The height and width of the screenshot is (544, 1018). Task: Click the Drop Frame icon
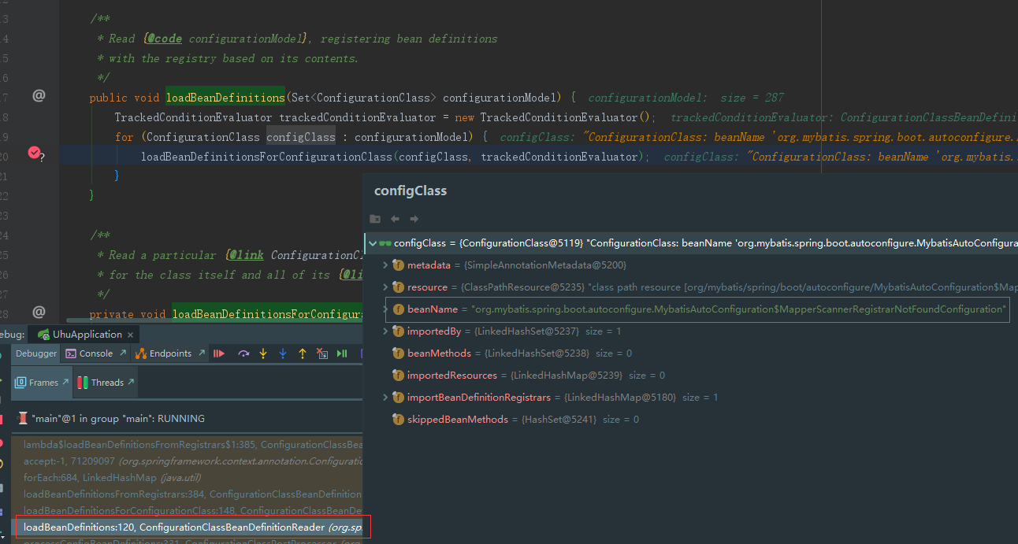(x=321, y=353)
